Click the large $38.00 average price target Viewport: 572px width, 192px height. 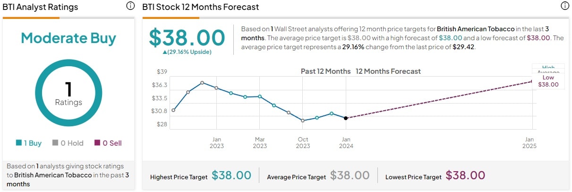[x=187, y=37]
